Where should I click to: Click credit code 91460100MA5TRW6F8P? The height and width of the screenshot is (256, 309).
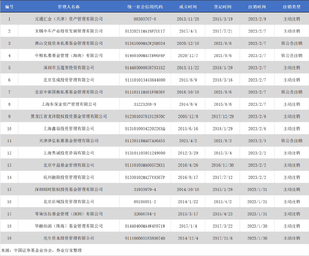coord(145,55)
